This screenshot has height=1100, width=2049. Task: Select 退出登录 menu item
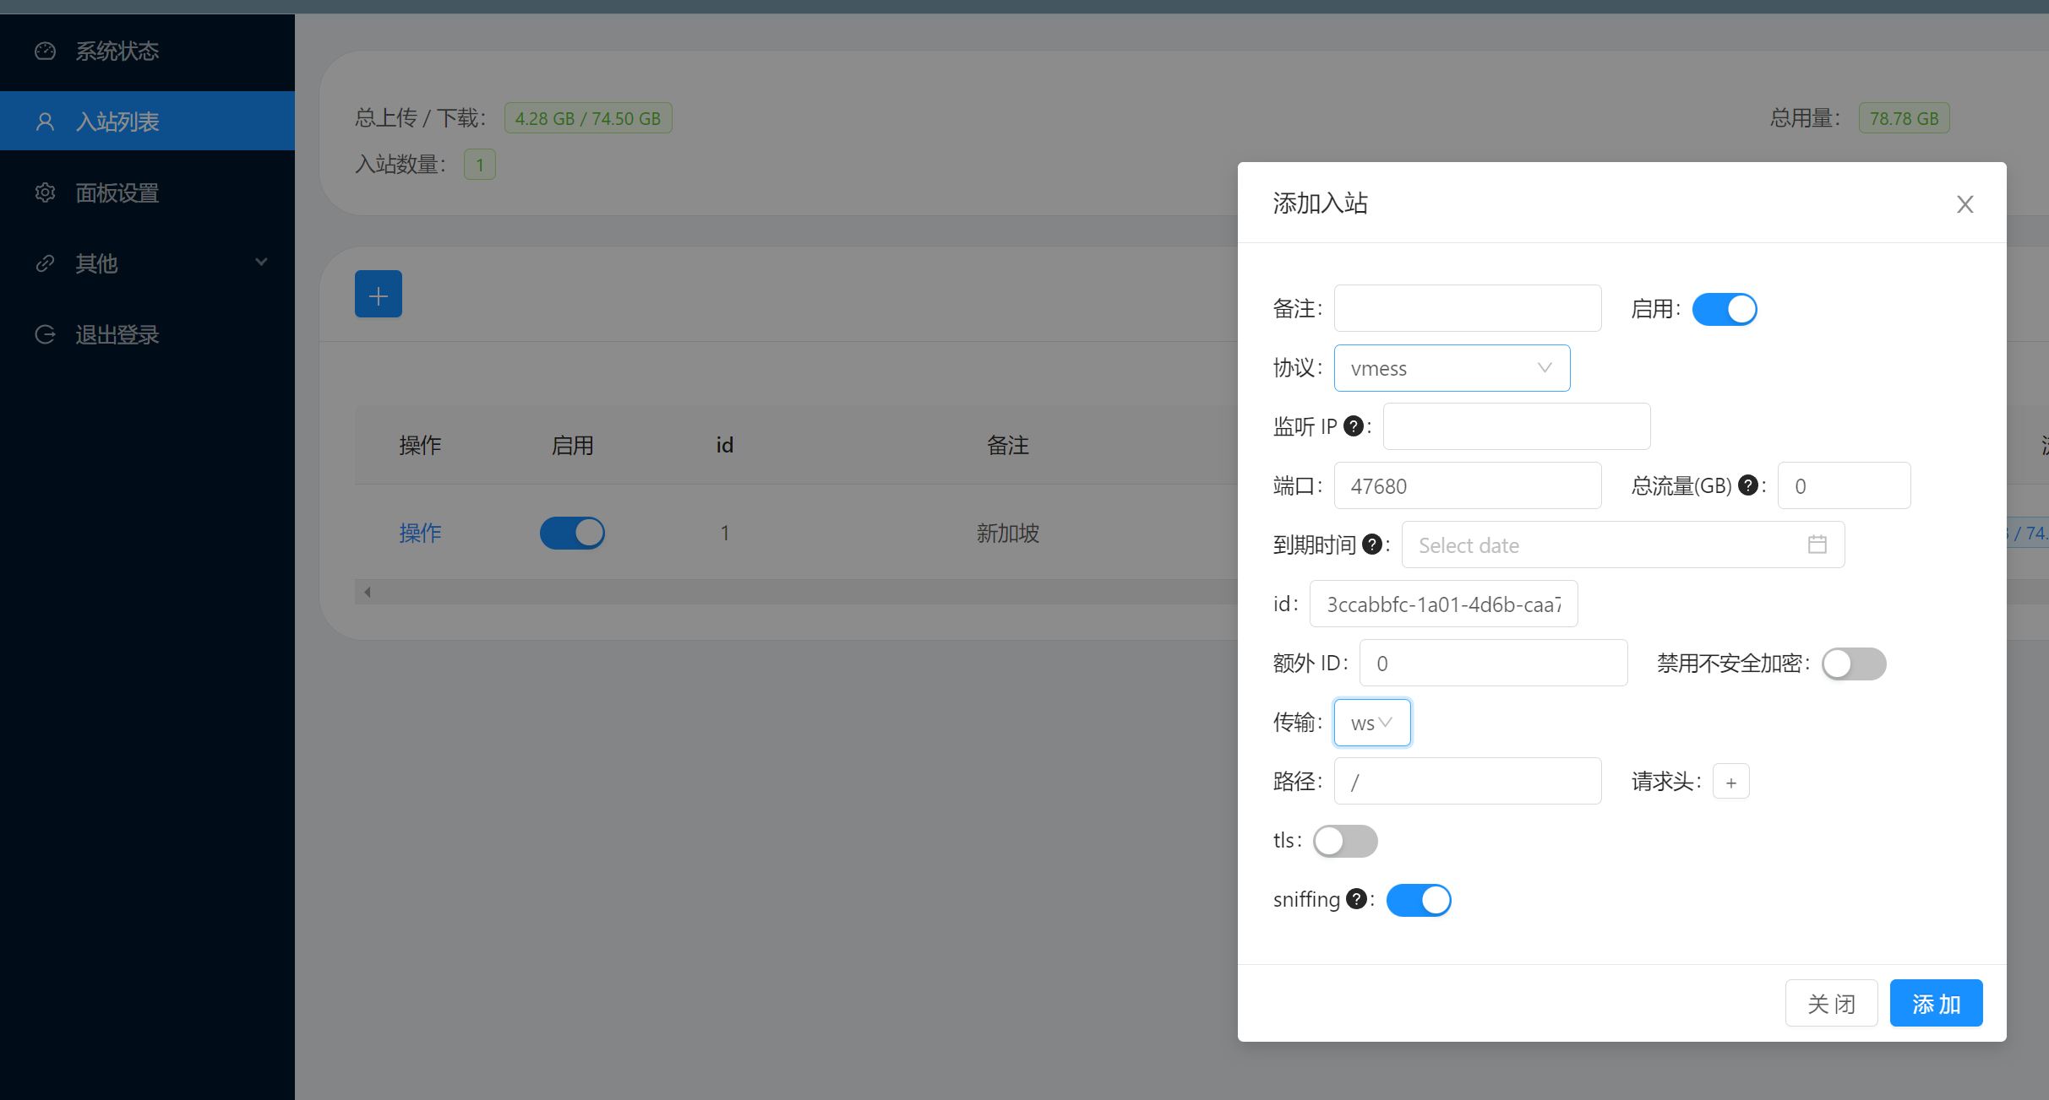tap(147, 334)
